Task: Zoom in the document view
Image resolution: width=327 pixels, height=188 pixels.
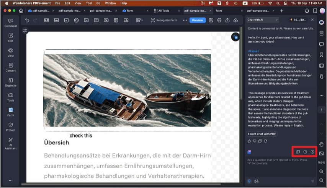Action: [321, 171]
